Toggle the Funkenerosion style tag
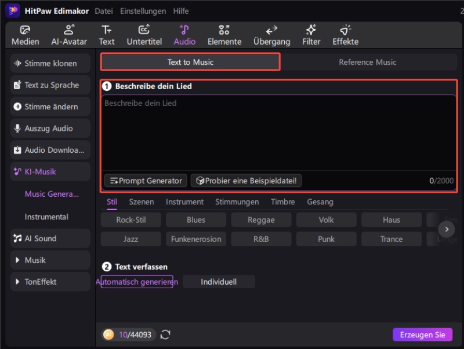 pos(196,239)
